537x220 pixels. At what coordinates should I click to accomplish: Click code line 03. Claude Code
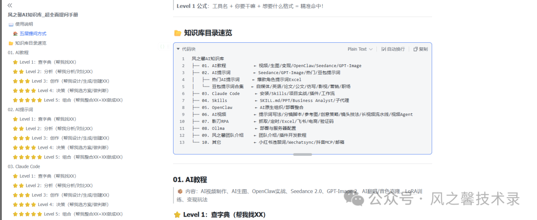tap(264, 94)
